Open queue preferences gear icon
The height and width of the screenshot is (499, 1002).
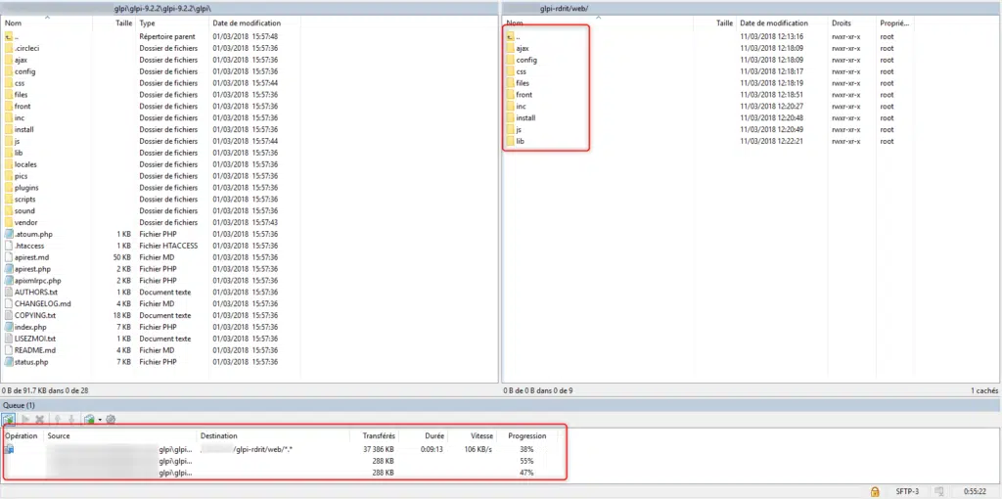point(111,419)
